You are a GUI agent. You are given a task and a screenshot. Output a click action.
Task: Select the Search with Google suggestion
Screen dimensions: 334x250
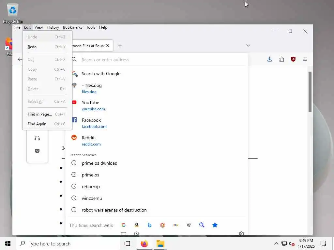click(x=157, y=74)
